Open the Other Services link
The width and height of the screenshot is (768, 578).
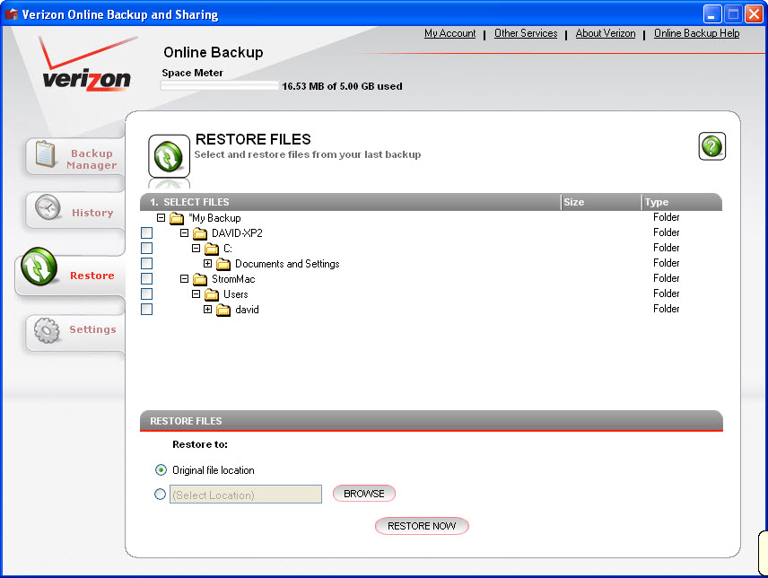(526, 33)
